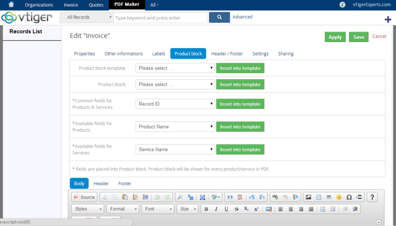
Task: Toggle italic formatting
Action: click(216, 209)
